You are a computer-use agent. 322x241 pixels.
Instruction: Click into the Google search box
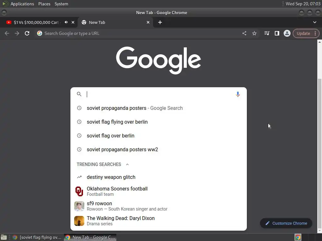(x=158, y=94)
